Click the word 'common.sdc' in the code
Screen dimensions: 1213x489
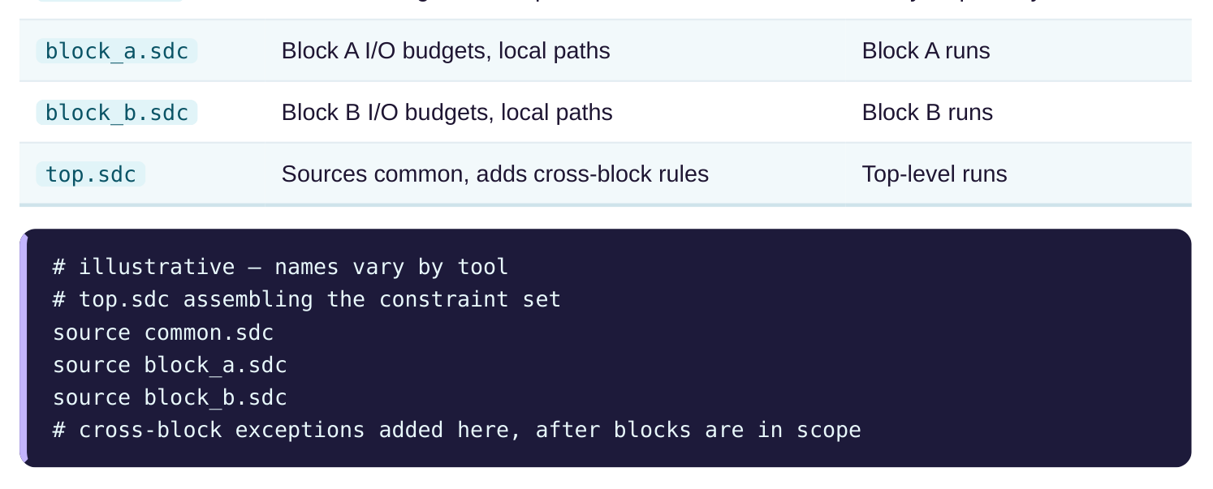(x=209, y=332)
